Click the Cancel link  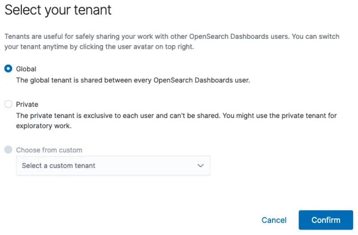point(274,220)
